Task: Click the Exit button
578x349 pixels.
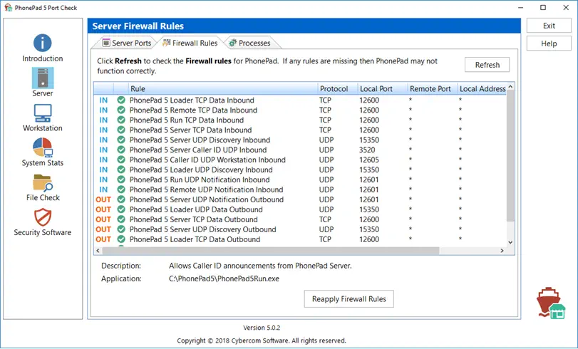Action: [549, 26]
